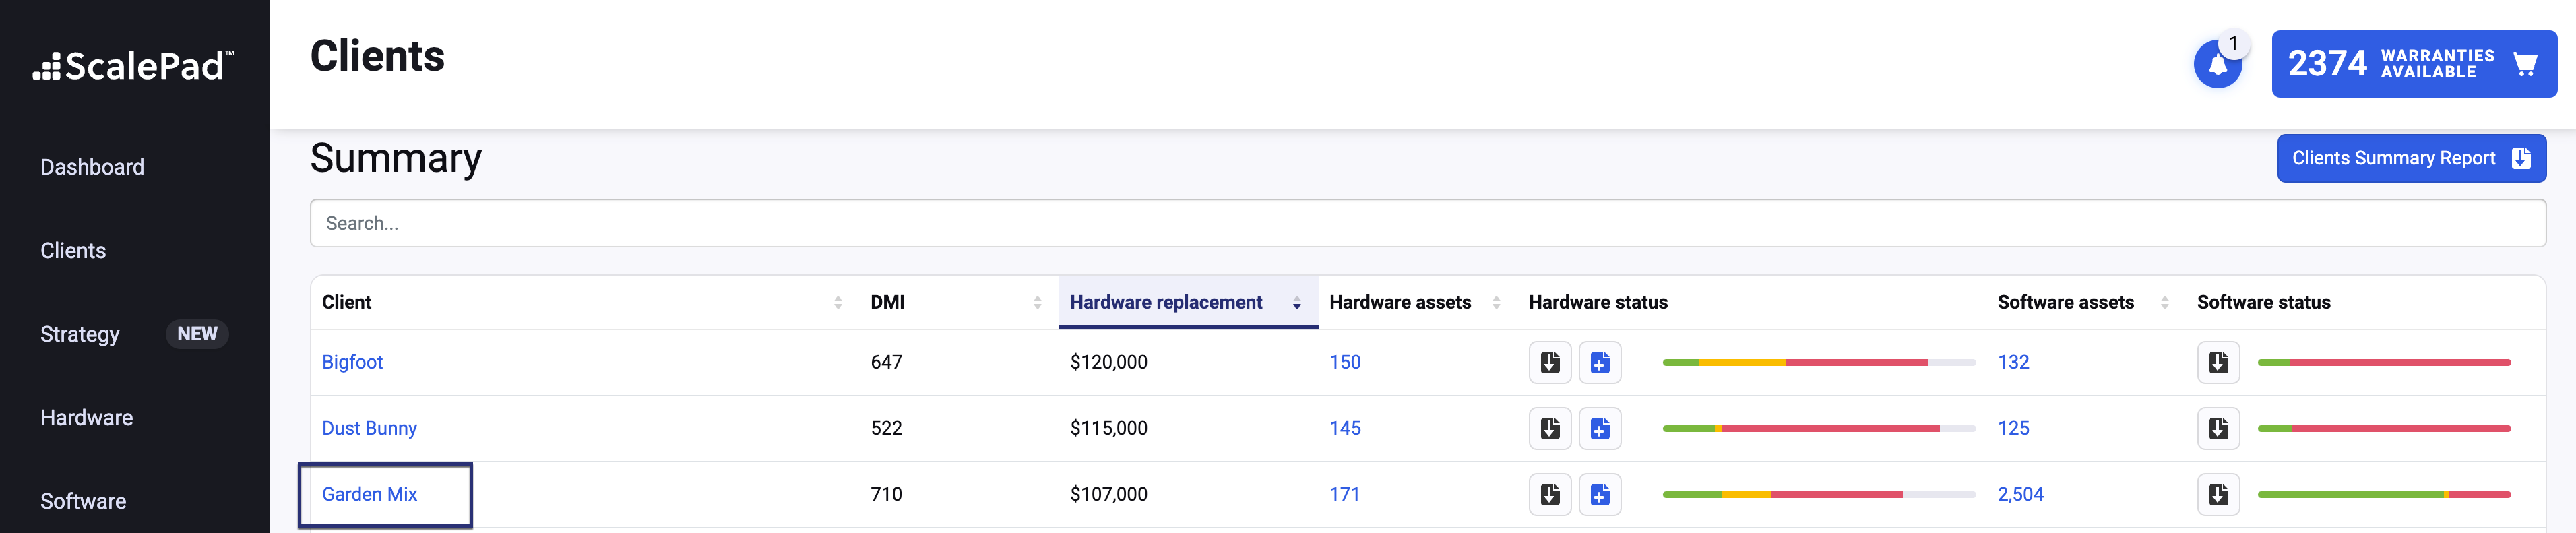
Task: Open Dashboard in the sidebar
Action: (92, 167)
